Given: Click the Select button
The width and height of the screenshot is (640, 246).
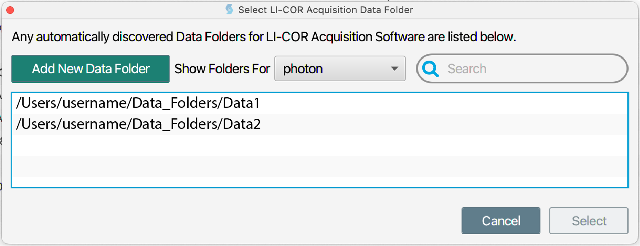Looking at the screenshot, I should (x=589, y=221).
